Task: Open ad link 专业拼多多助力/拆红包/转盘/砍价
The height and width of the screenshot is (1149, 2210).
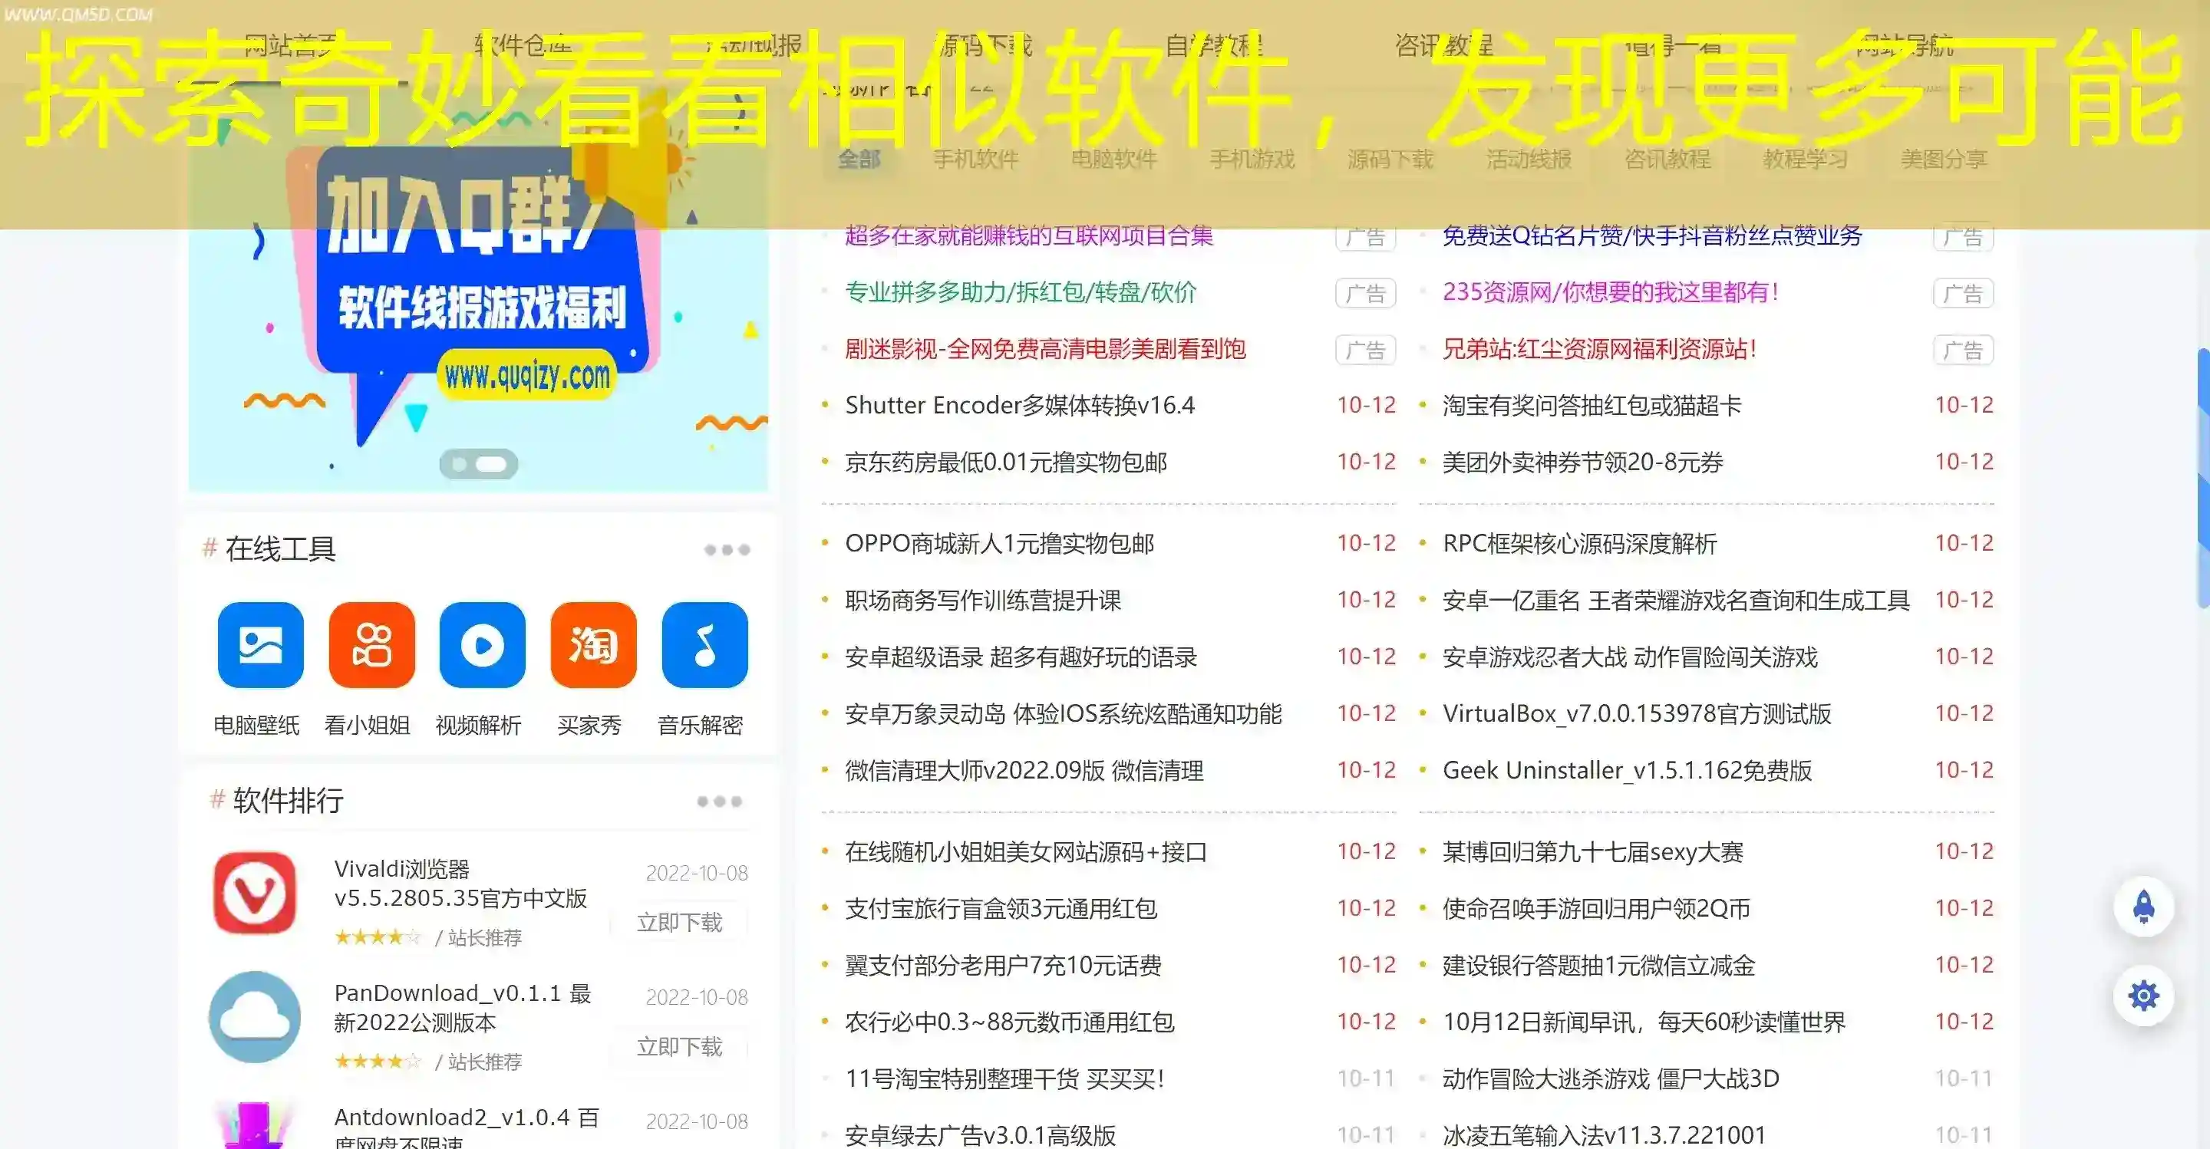Action: tap(1020, 292)
